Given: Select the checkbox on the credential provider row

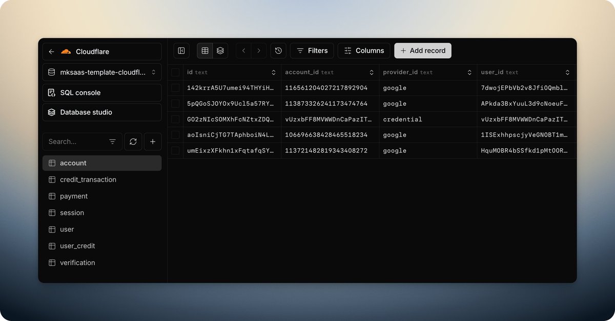Looking at the screenshot, I should coord(175,119).
